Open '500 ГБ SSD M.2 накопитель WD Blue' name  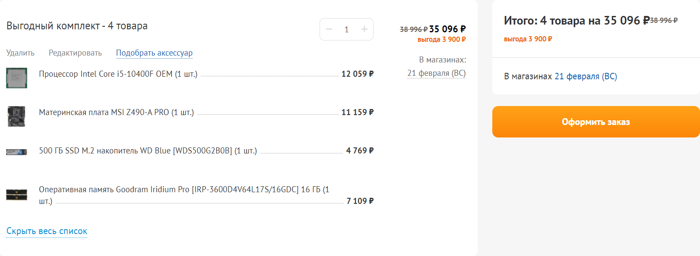click(x=148, y=151)
